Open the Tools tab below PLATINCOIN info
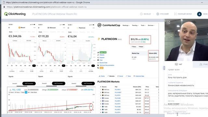The height and width of the screenshot is (117, 208). pyautogui.click(x=128, y=76)
